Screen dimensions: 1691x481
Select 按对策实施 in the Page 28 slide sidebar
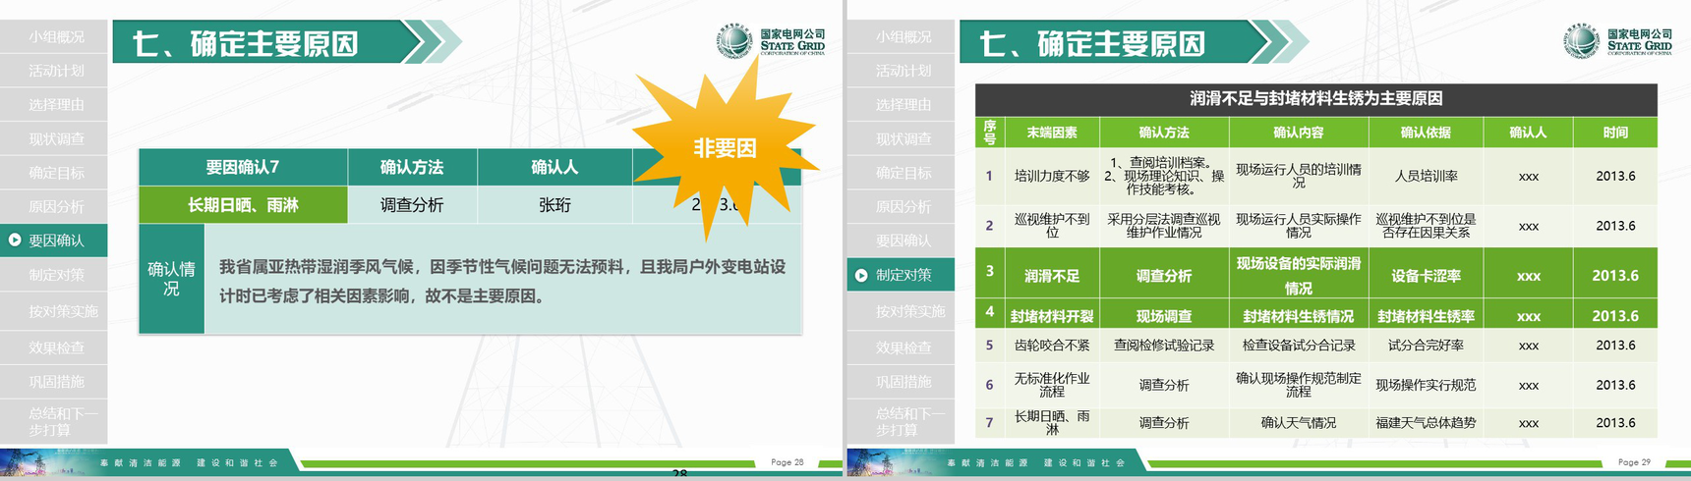tap(54, 311)
